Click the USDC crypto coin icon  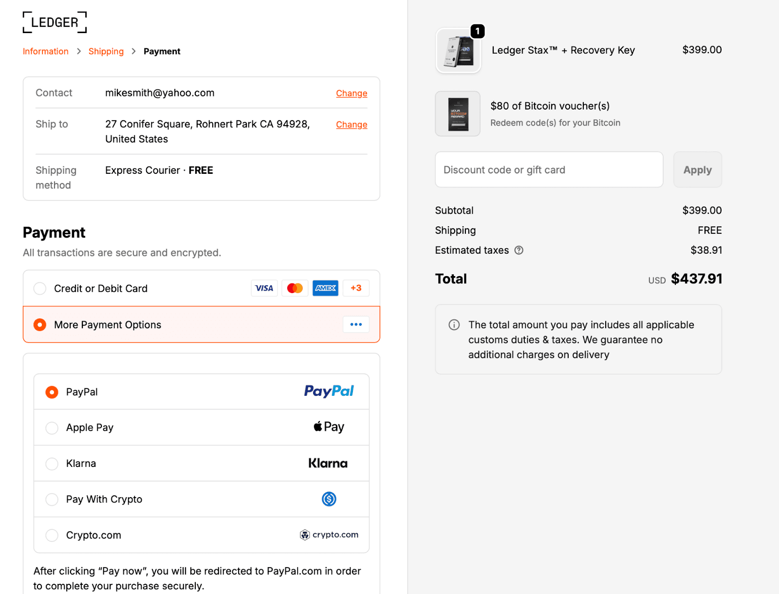tap(329, 499)
